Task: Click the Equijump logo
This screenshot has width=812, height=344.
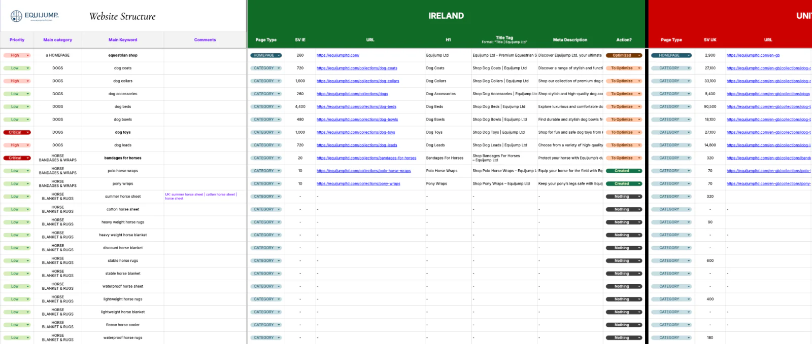Action: [35, 16]
